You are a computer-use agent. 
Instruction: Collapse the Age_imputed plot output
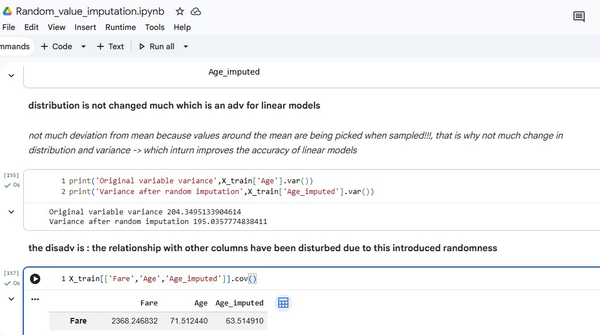tap(11, 76)
